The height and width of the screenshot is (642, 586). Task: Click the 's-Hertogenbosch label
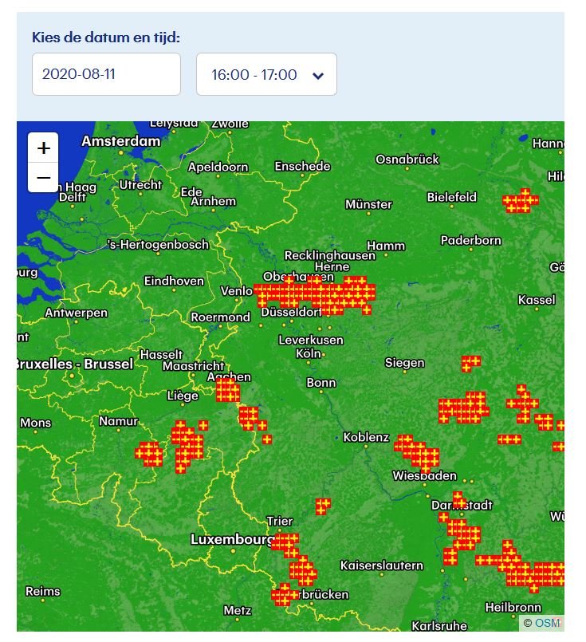(x=158, y=245)
